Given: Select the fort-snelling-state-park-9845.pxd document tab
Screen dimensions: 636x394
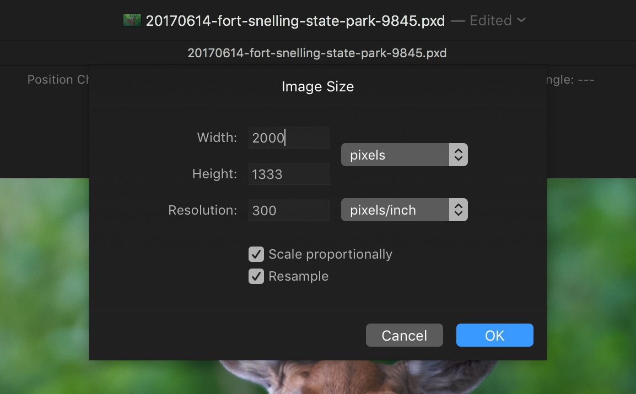Looking at the screenshot, I should tap(317, 53).
